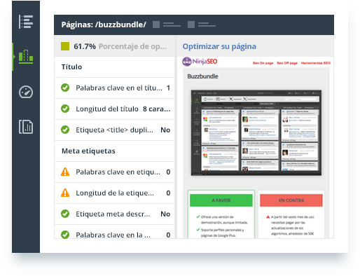Click the 61.7% score color swatch
Screen dimensions: 360x276
coord(65,46)
